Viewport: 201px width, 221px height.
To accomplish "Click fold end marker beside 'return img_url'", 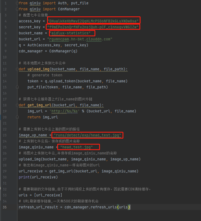I will (17, 117).
